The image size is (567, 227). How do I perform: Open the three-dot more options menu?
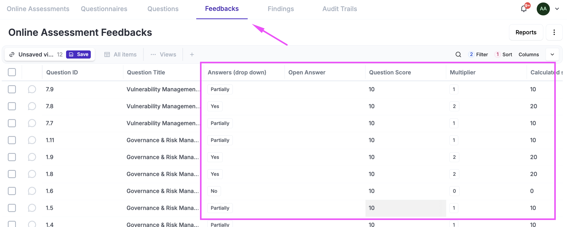(554, 32)
